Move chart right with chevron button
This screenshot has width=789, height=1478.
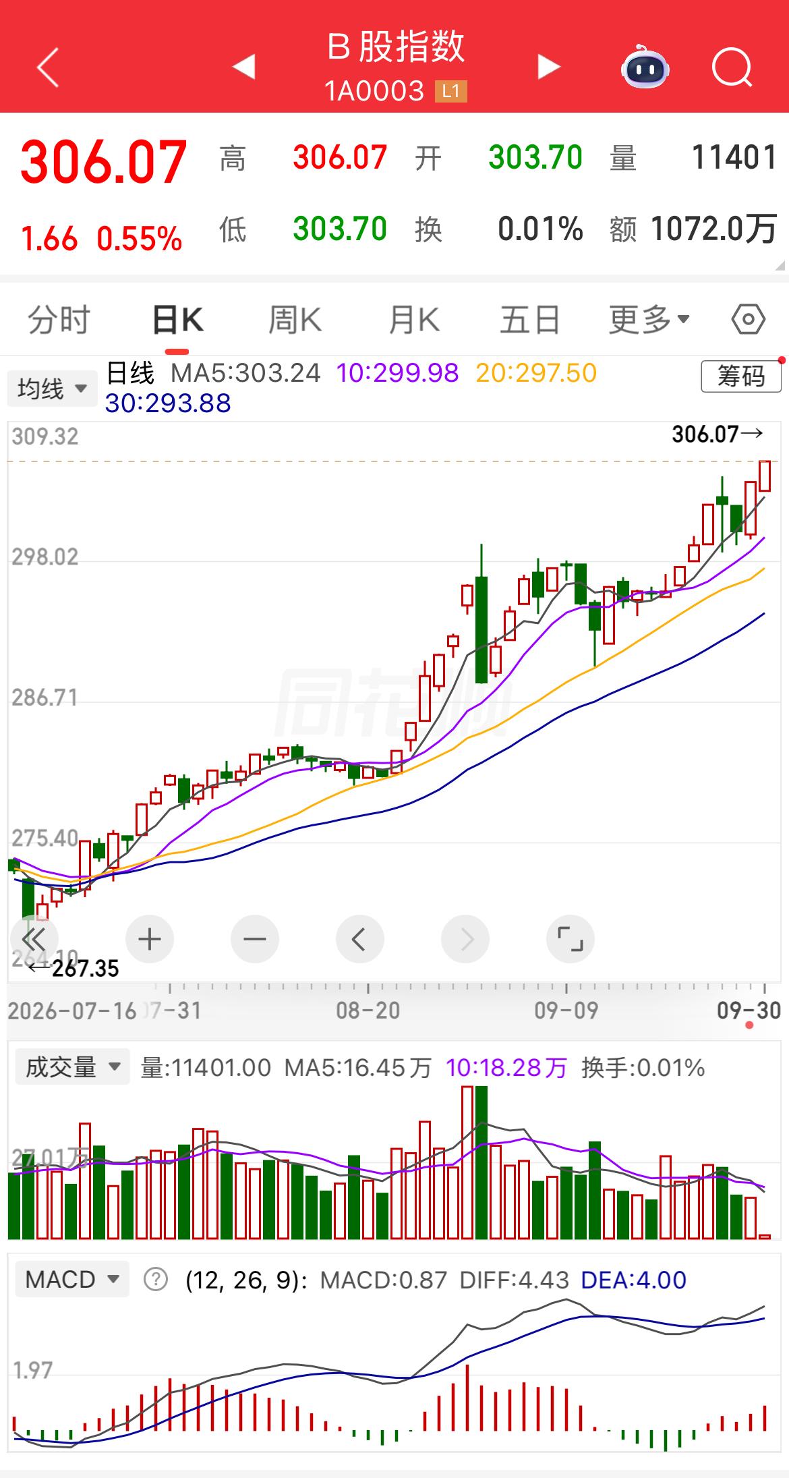tap(465, 939)
